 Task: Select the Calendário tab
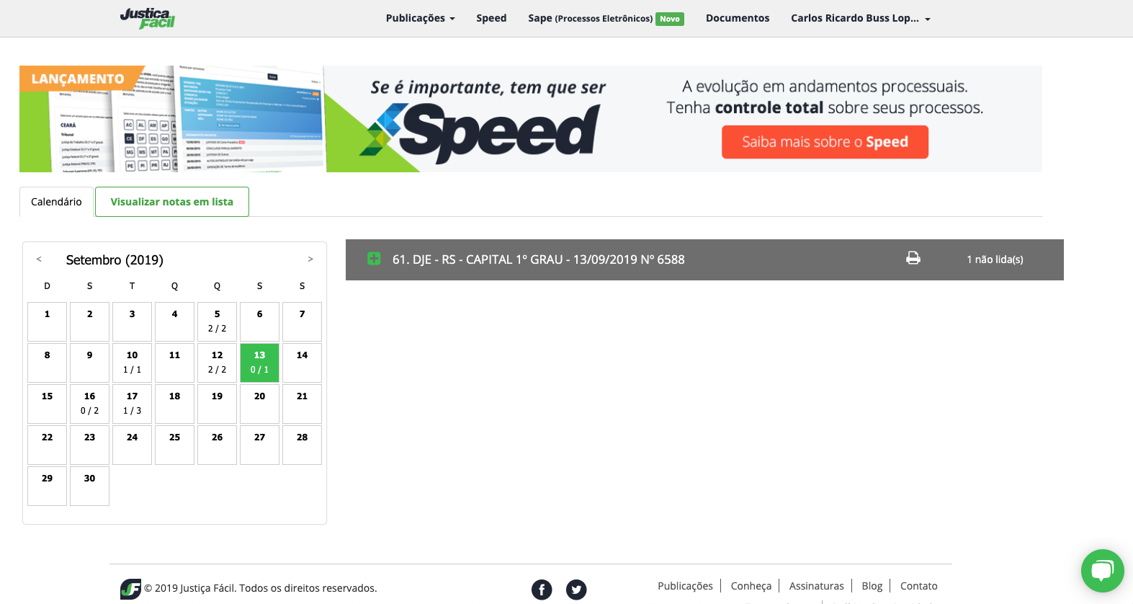coord(56,202)
